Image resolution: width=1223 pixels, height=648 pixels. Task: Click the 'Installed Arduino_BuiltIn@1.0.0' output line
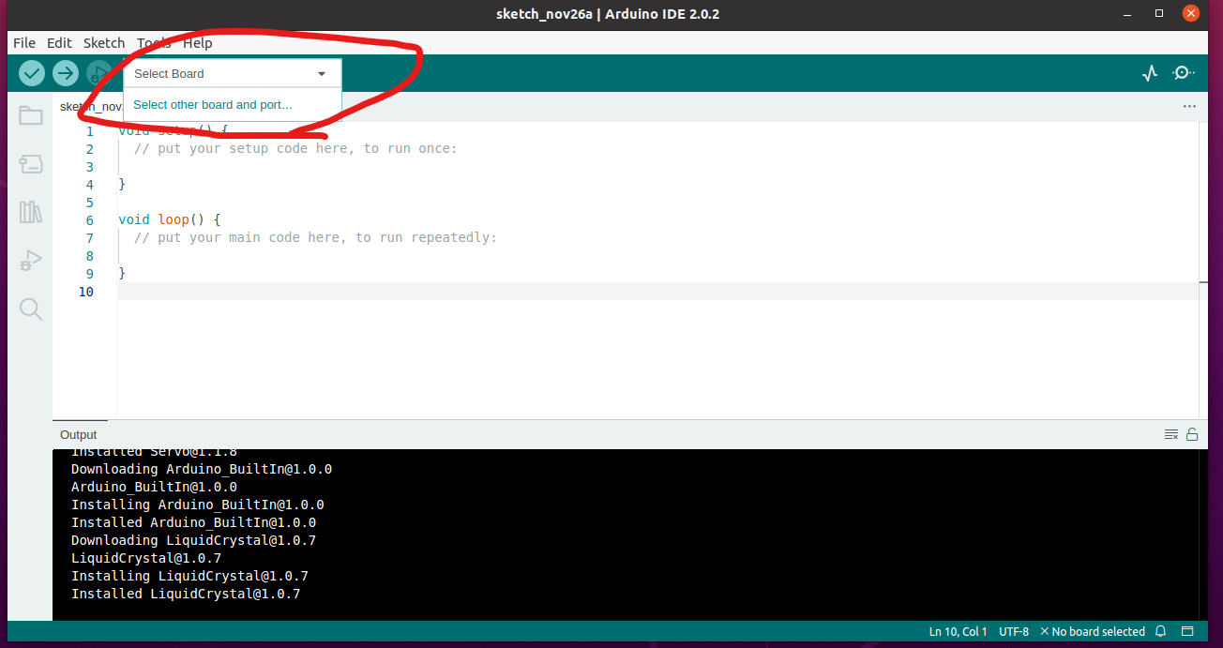coord(193,522)
